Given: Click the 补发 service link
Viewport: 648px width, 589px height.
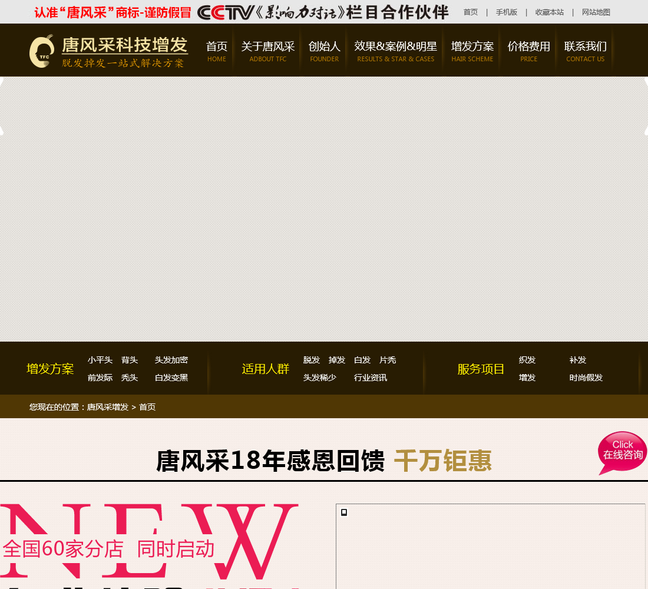Looking at the screenshot, I should pyautogui.click(x=578, y=360).
